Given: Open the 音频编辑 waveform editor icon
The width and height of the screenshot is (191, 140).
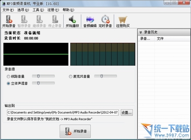Looking at the screenshot, I should [x=90, y=19].
